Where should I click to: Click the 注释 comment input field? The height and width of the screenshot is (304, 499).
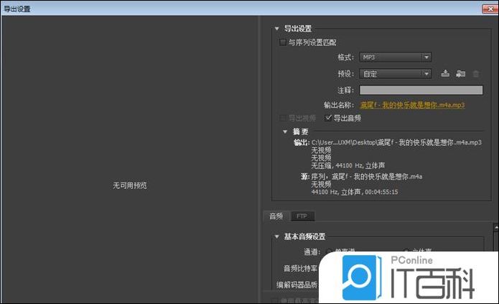[x=421, y=90]
